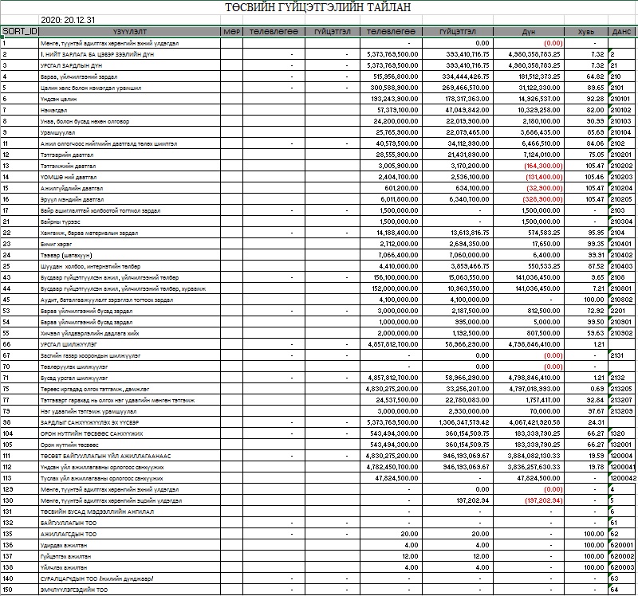The image size is (638, 596).
Task: Select the 'Бичиг хэрэг' cell
Action: 56,244
